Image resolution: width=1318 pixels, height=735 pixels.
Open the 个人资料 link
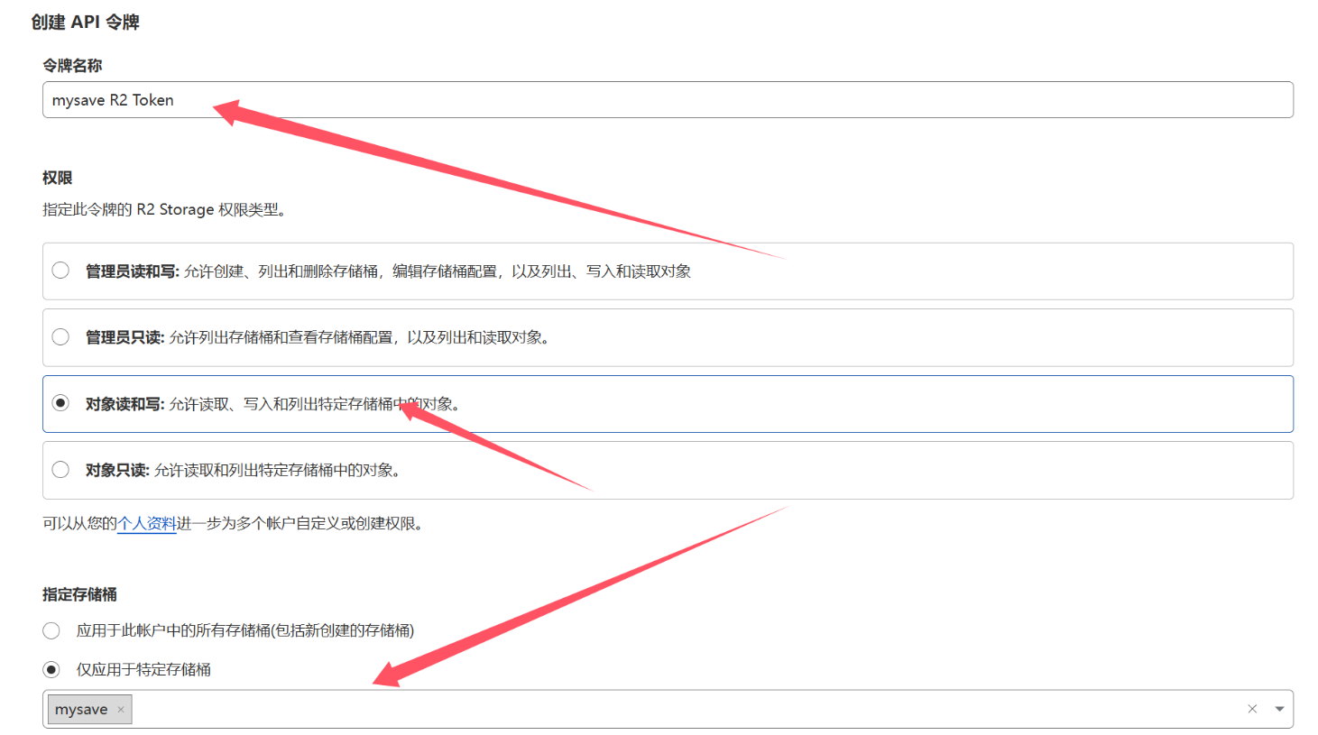pos(146,523)
